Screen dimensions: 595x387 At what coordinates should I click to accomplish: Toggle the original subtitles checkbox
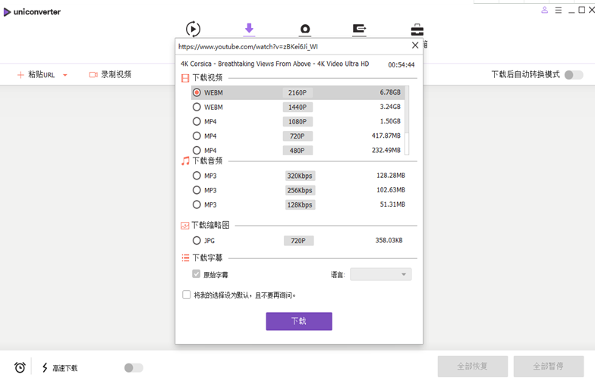pos(196,274)
